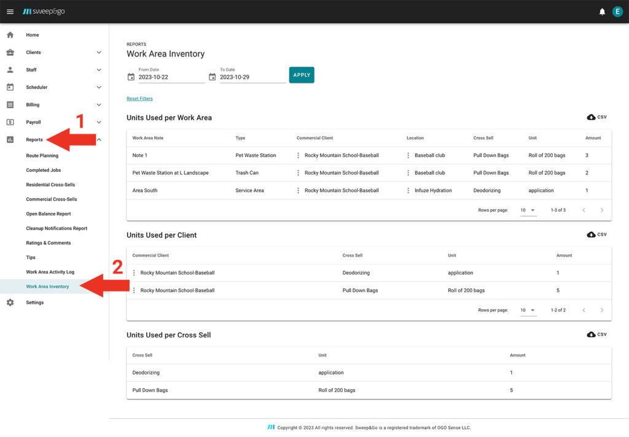Expand the Clients sidebar section

coord(99,53)
